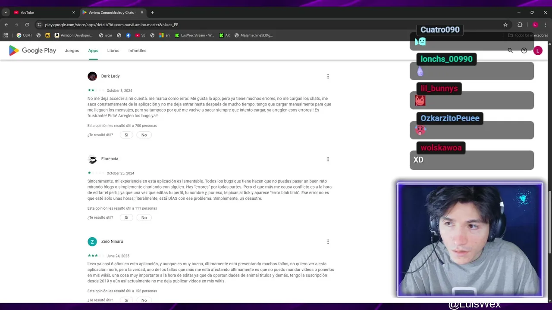
Task: Open the ani bookmark
Action: [x=165, y=35]
